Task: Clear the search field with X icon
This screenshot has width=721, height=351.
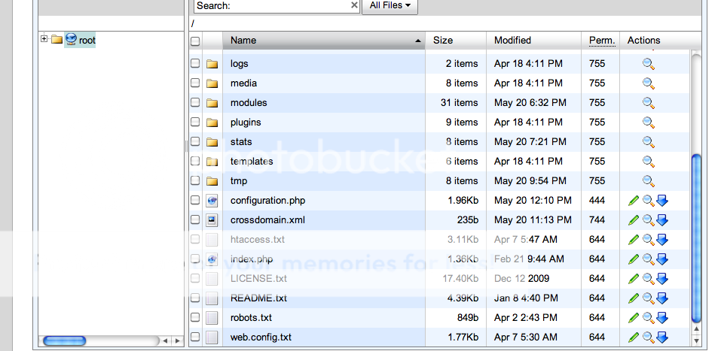Action: pyautogui.click(x=354, y=5)
